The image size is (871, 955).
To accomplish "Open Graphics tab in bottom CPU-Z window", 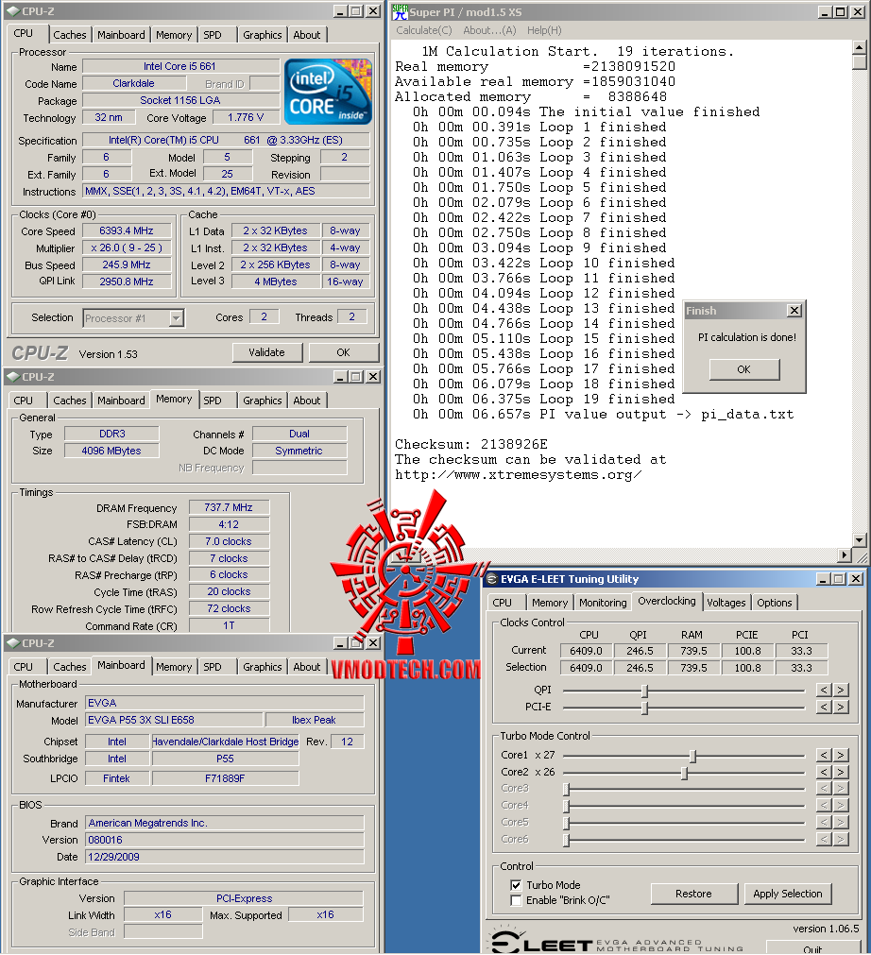I will pyautogui.click(x=262, y=667).
